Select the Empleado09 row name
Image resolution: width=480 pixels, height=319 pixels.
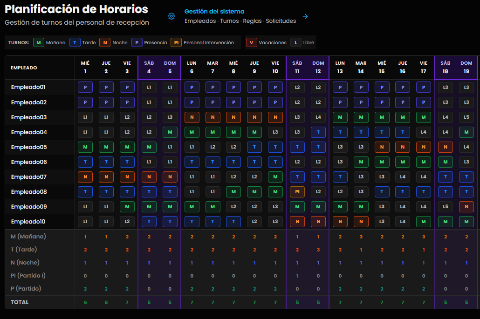[29, 207]
